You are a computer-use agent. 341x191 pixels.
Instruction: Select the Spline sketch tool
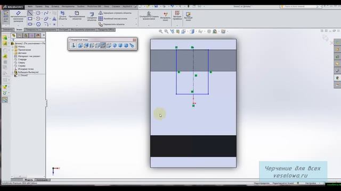pos(46,13)
